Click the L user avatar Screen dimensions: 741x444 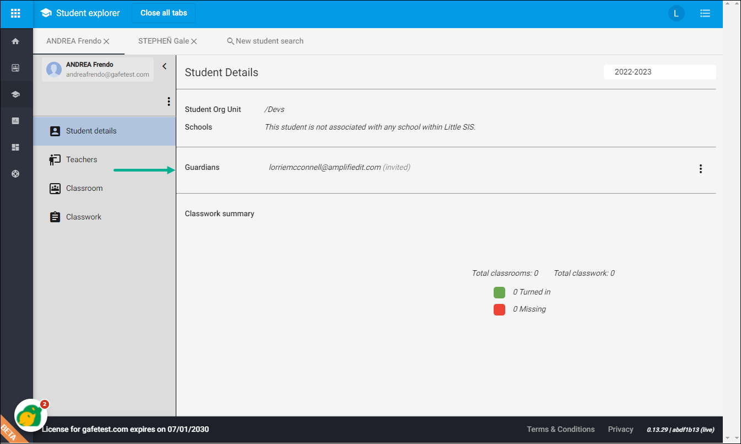[x=677, y=13]
